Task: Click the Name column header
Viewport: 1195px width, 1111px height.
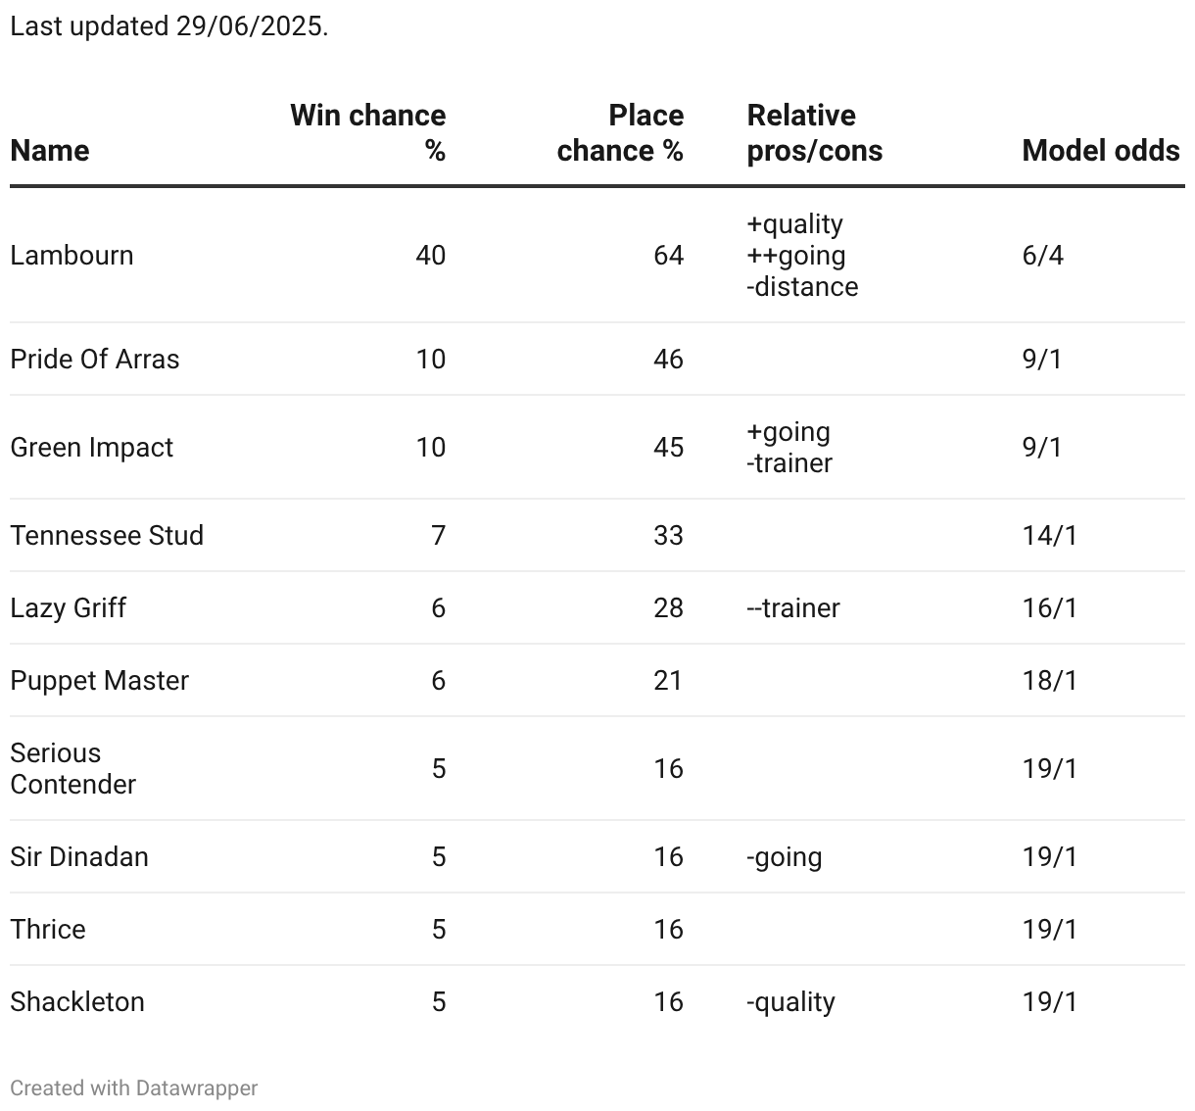Action: pos(50,151)
